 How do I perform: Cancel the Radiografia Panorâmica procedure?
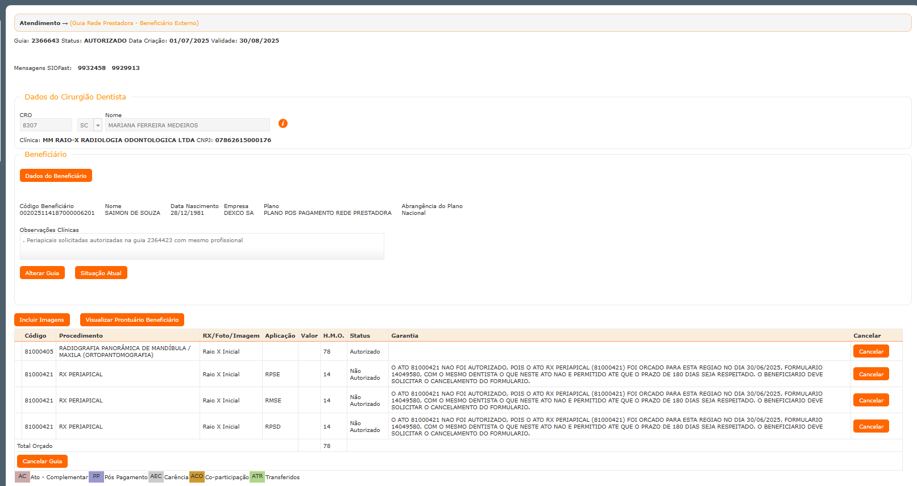(x=870, y=351)
